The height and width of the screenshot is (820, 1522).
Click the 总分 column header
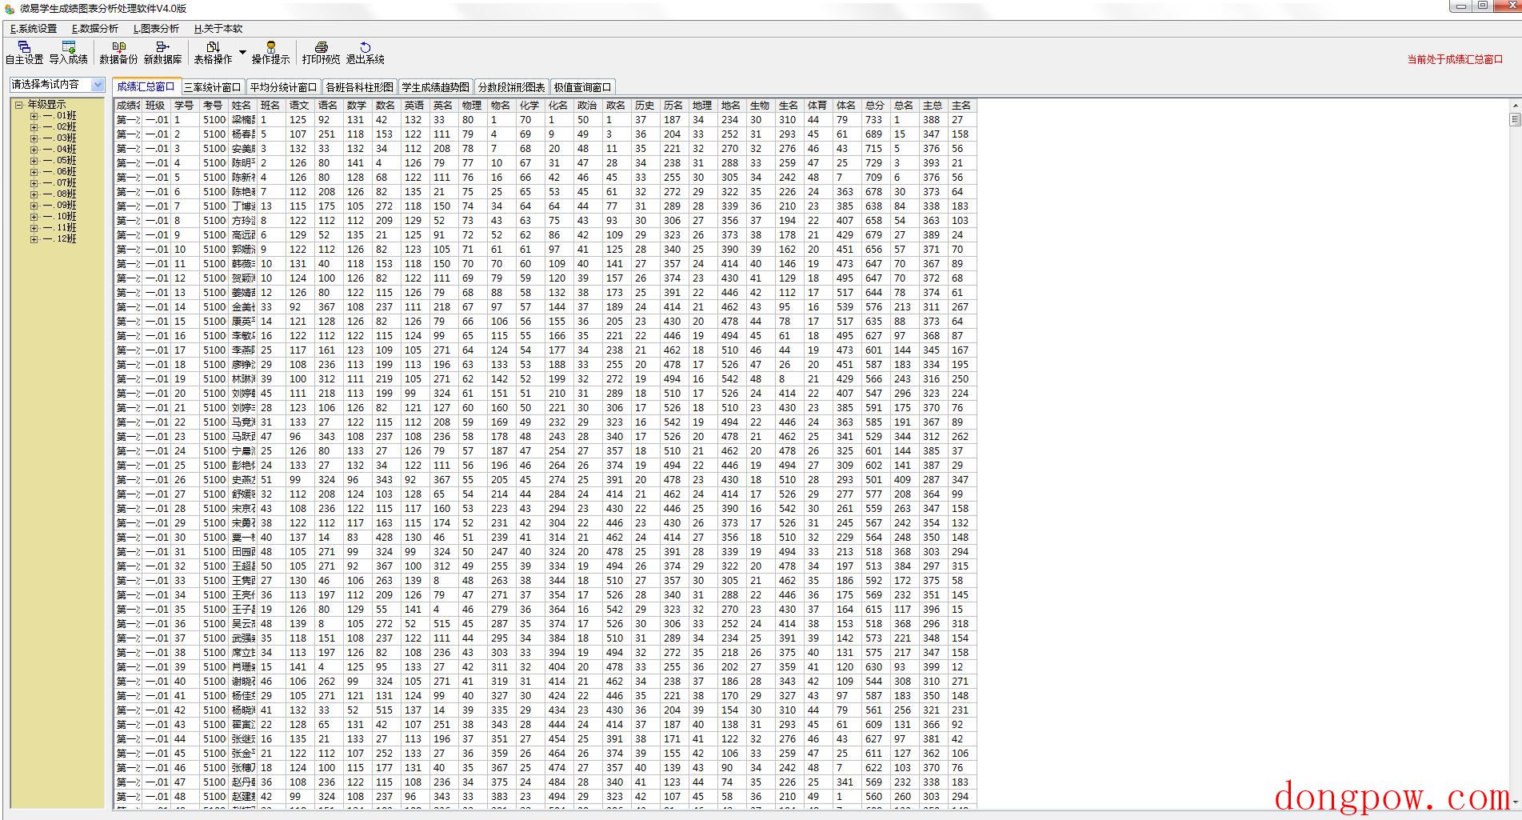pos(875,106)
